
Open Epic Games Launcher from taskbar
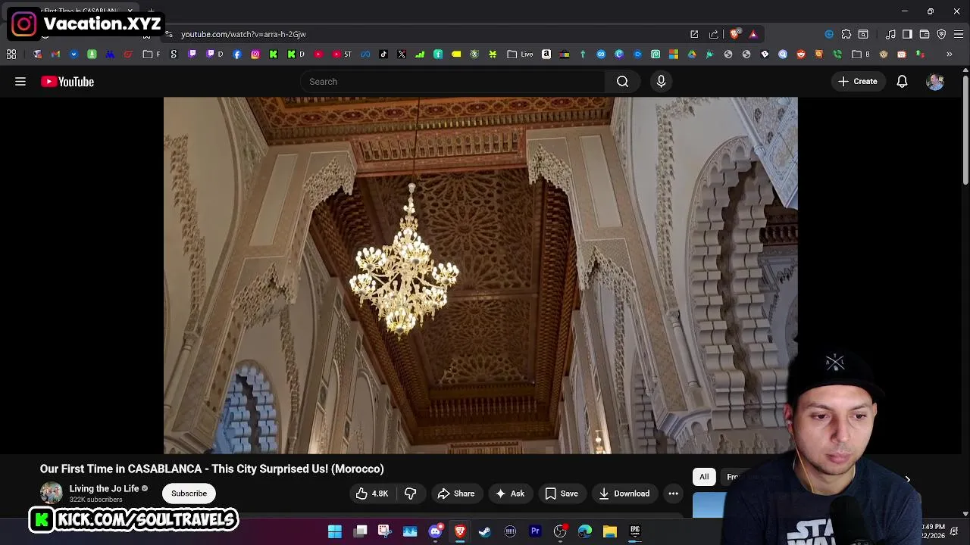[x=635, y=531]
